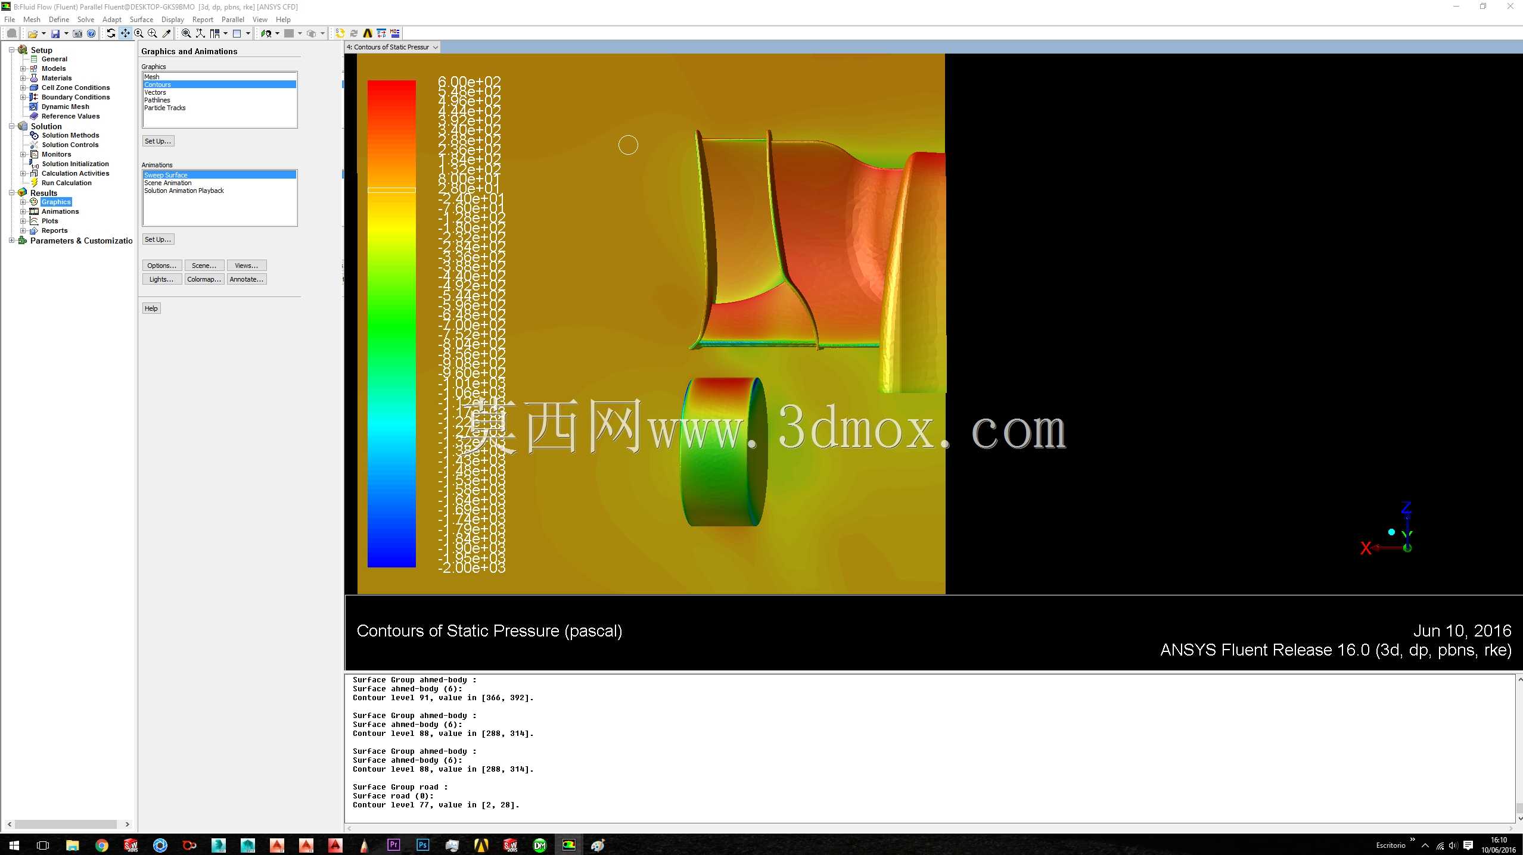This screenshot has height=855, width=1523.
Task: Click the yellow S sync toolbar icon
Action: point(340,33)
